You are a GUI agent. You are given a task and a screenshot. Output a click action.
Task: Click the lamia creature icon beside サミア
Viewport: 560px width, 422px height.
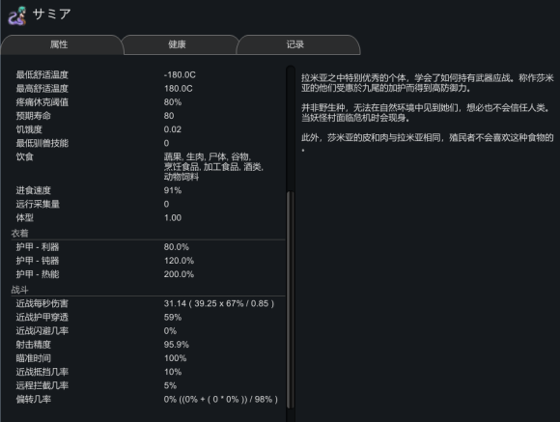17,15
